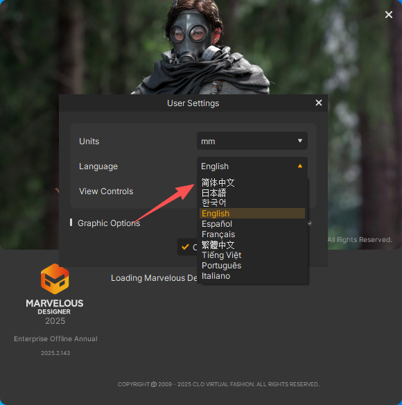402x405 pixels.
Task: Click the Graphic Options section label
Action: click(109, 223)
